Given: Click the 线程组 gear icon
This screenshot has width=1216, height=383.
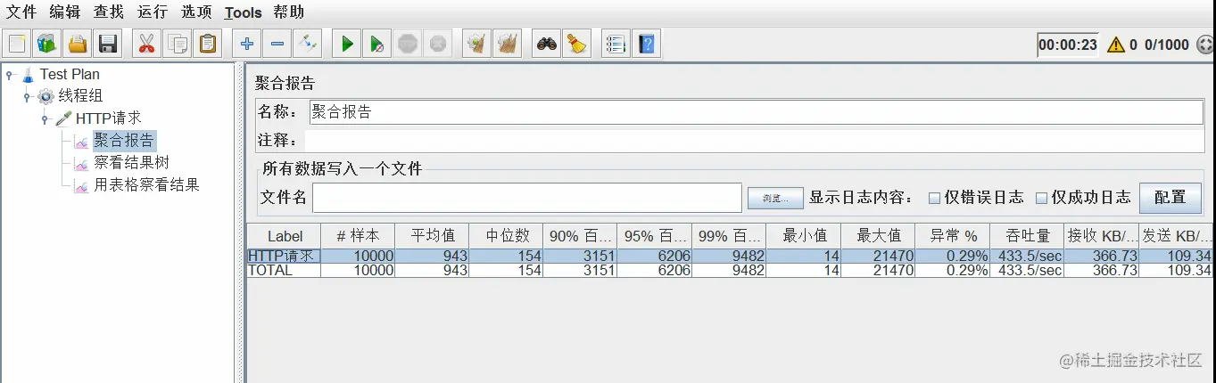Looking at the screenshot, I should 45,96.
